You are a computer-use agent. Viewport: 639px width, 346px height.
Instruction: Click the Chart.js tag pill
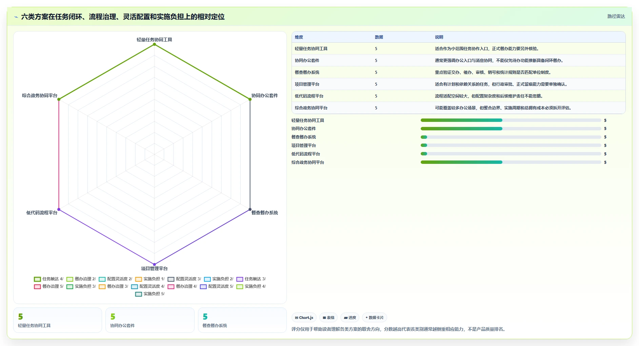(x=304, y=318)
